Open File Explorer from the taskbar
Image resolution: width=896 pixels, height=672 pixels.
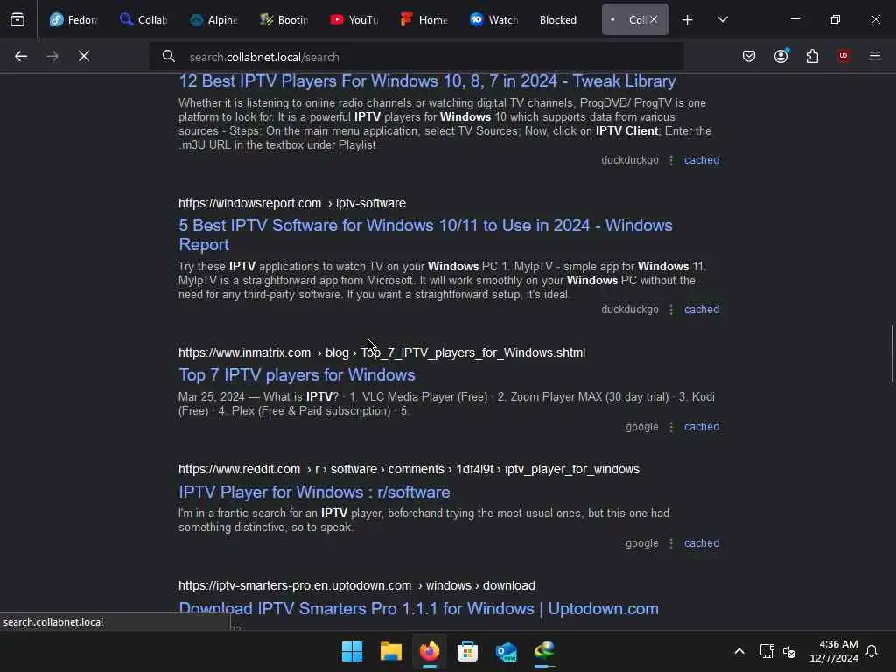point(391,651)
